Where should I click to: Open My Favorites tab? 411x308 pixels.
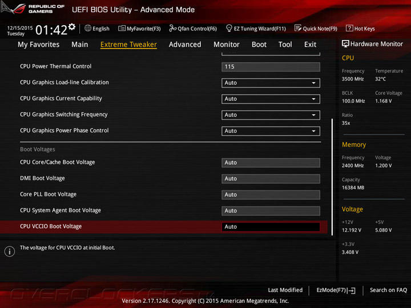[39, 44]
